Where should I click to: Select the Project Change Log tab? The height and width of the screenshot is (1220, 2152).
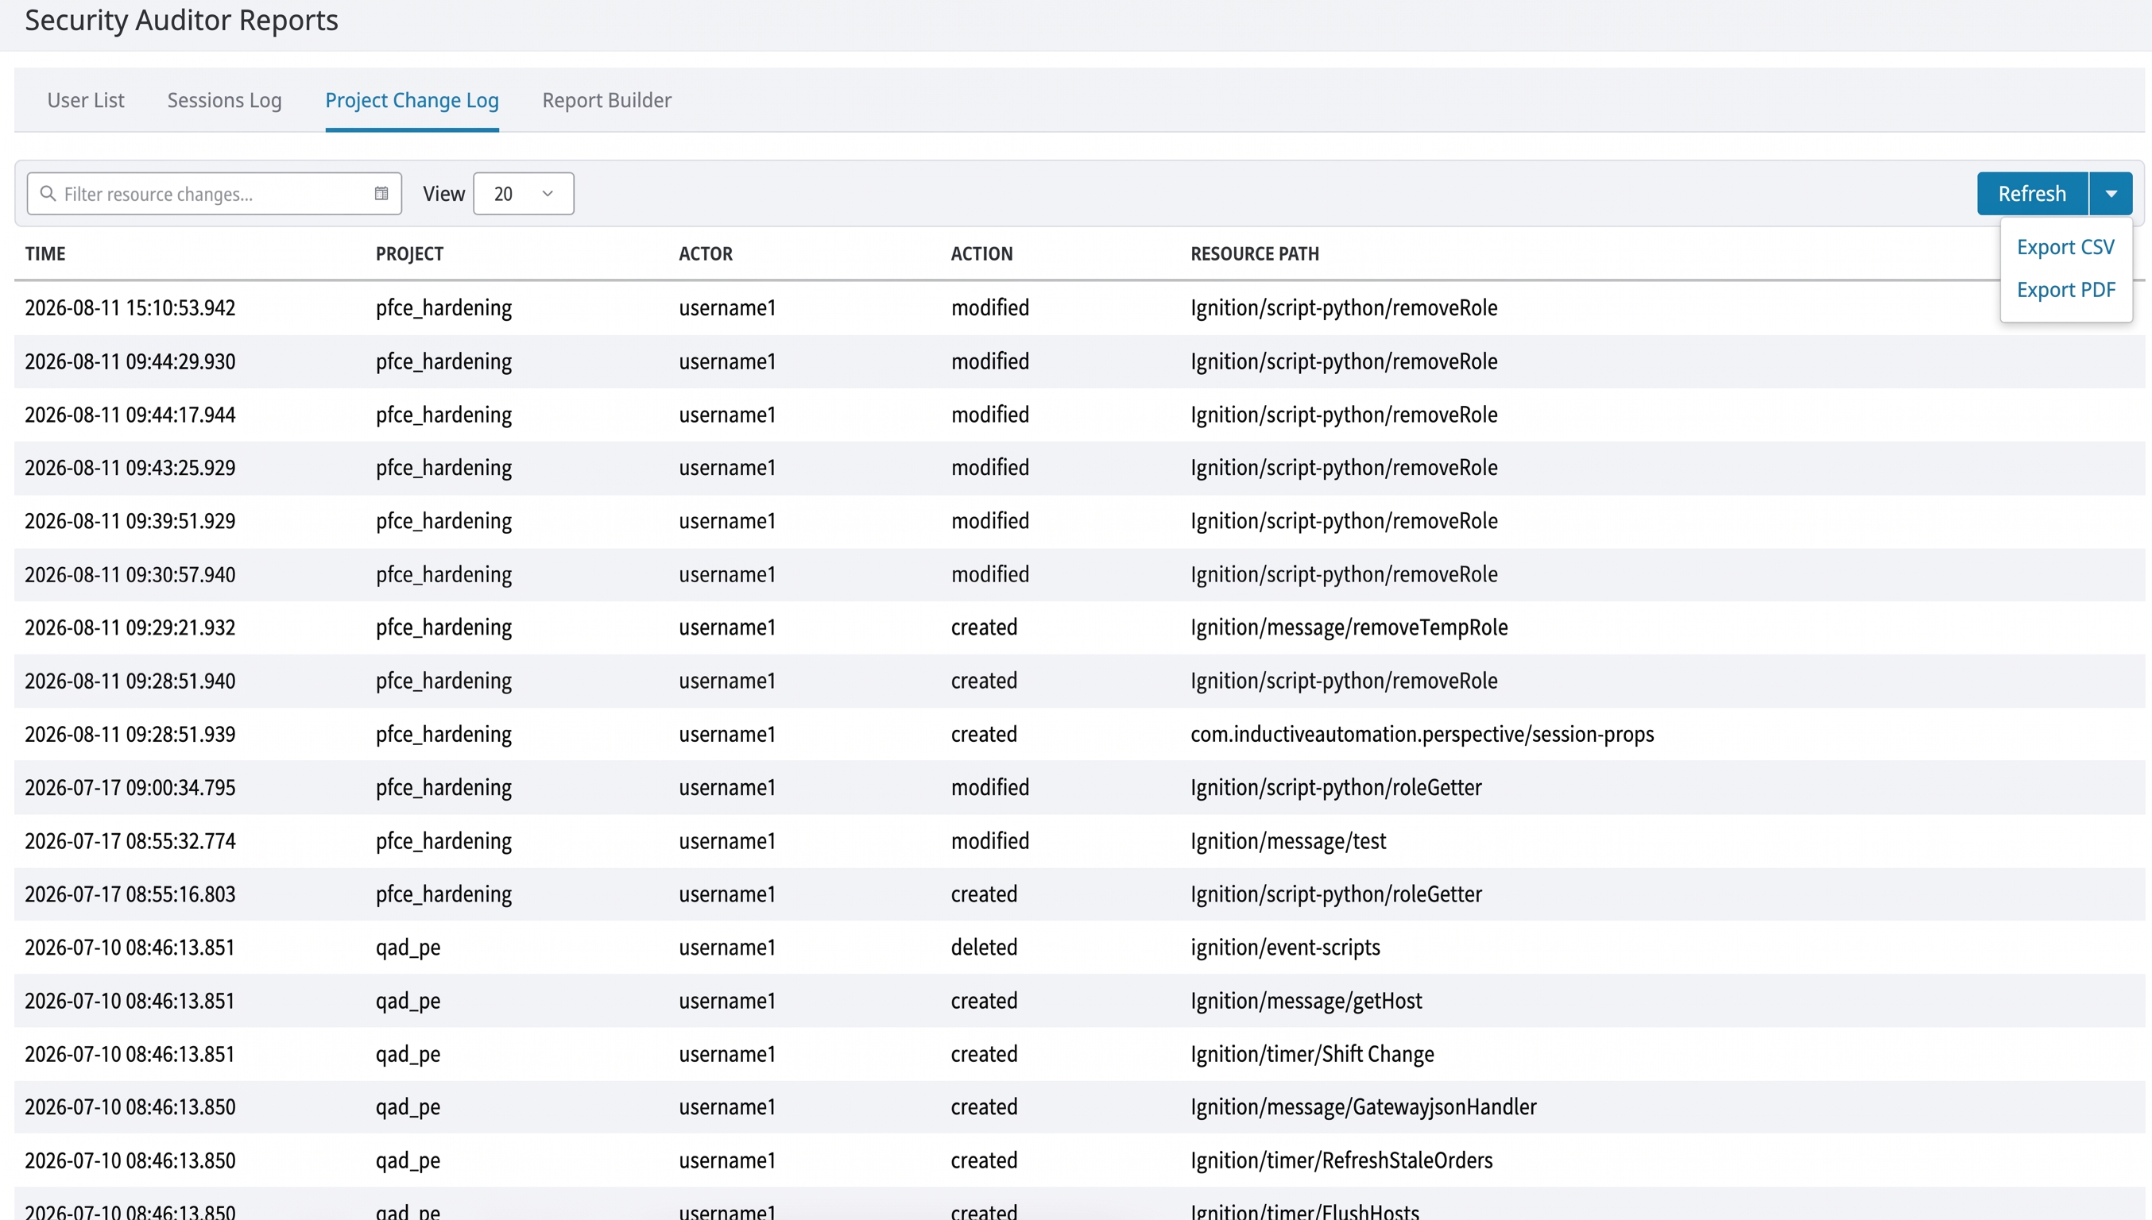[412, 100]
